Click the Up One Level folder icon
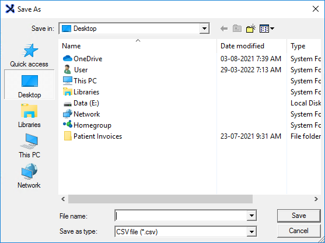This screenshot has height=243, width=325. click(237, 29)
